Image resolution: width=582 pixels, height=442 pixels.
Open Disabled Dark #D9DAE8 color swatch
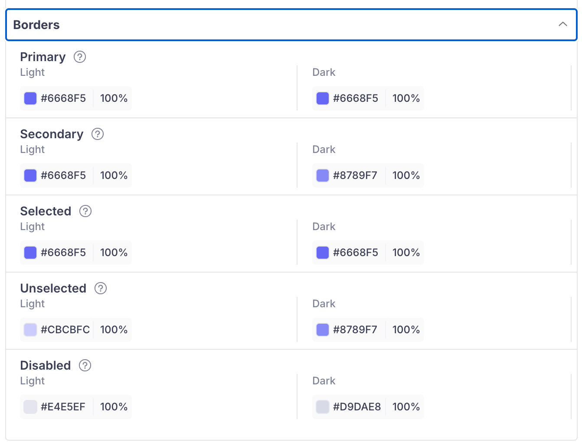pyautogui.click(x=323, y=407)
